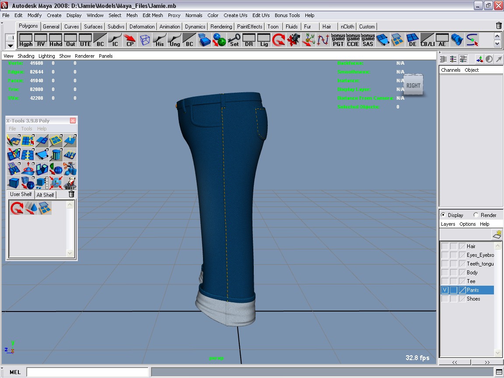Click red circular arrow in X-Tools user shelf
504x378 pixels.
click(x=17, y=208)
